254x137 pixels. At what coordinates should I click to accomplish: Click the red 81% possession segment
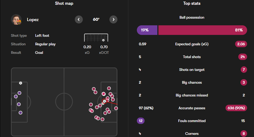[x=202, y=30]
